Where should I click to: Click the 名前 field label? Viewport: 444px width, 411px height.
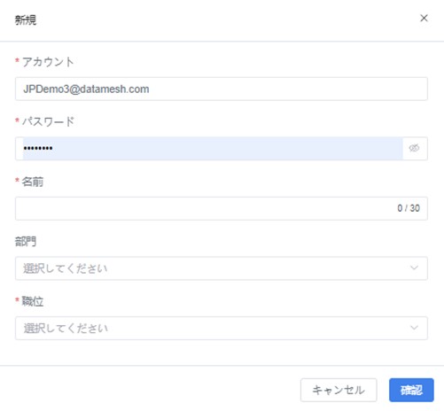pyautogui.click(x=33, y=182)
